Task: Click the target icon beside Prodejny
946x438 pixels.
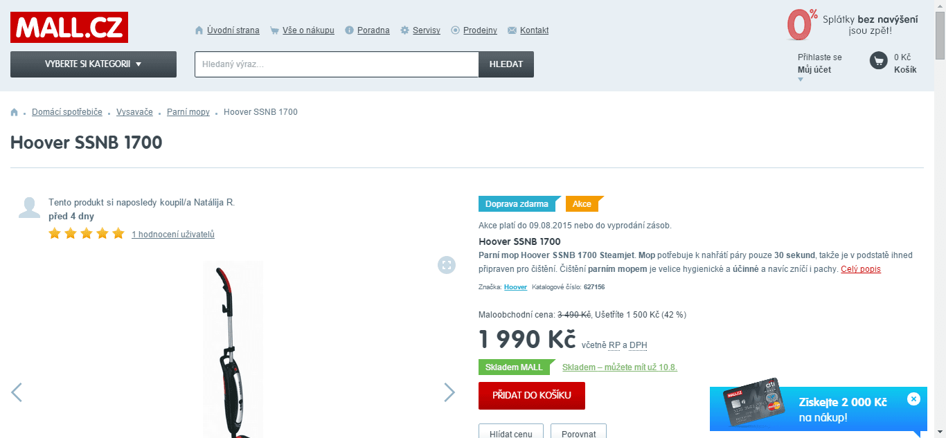Action: pos(455,30)
